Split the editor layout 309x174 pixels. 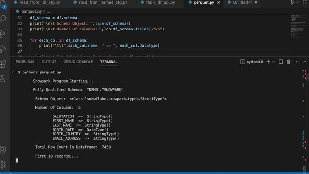click(305, 2)
